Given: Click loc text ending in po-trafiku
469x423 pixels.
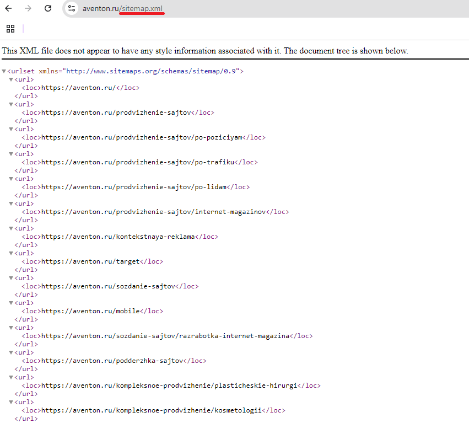Looking at the screenshot, I should [x=138, y=162].
